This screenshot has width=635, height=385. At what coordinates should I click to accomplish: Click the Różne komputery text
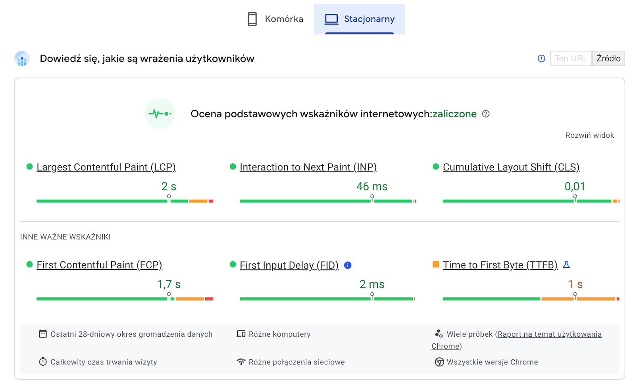point(279,334)
